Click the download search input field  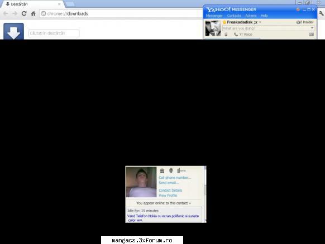(54, 33)
